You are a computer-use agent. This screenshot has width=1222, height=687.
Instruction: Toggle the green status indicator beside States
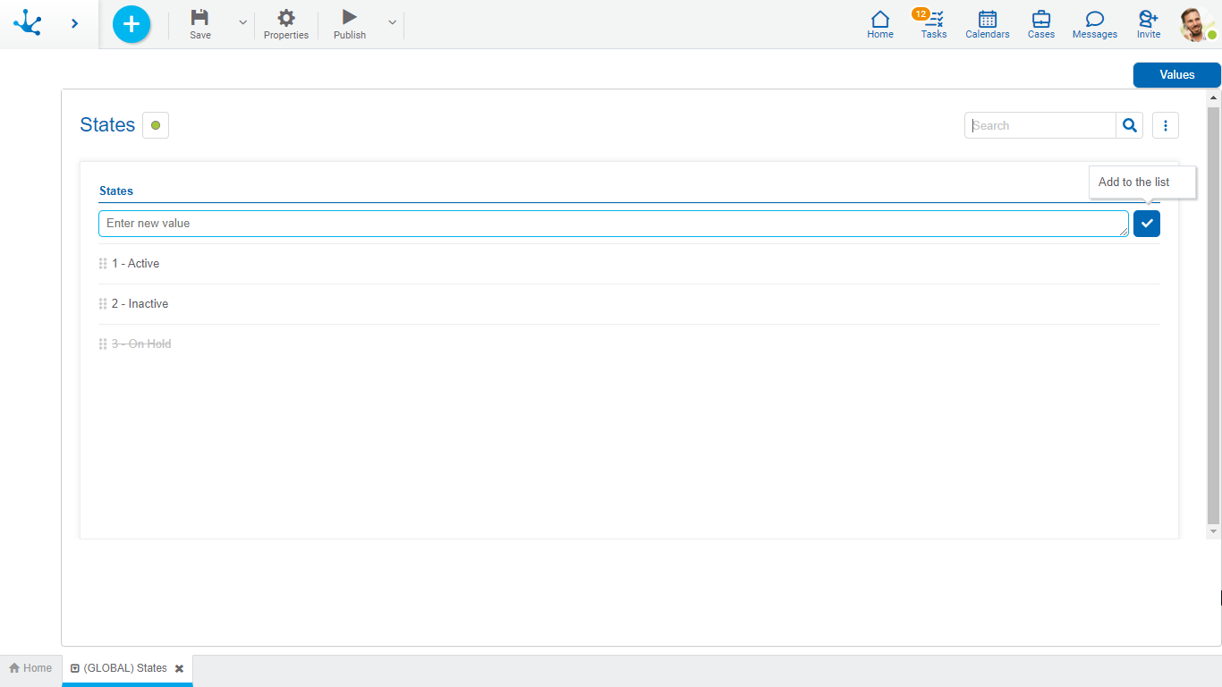156,125
